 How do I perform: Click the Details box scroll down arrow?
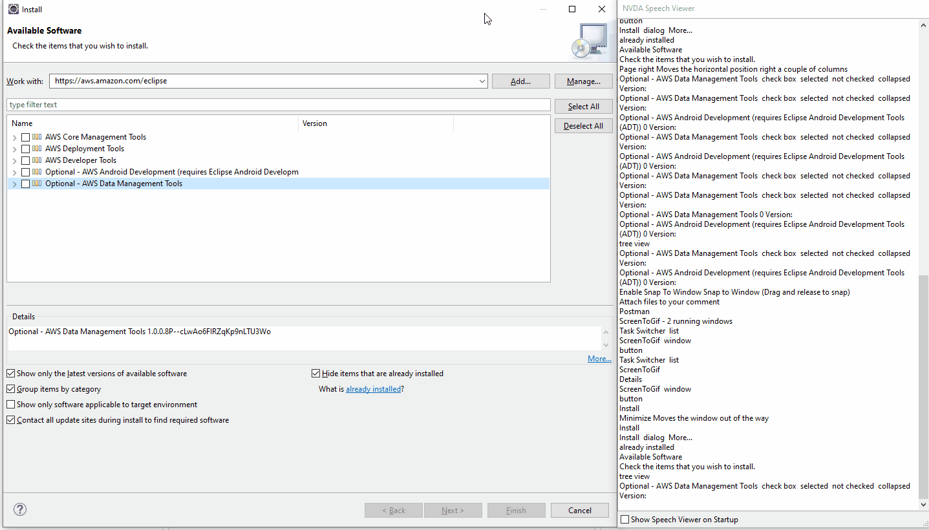(x=606, y=345)
